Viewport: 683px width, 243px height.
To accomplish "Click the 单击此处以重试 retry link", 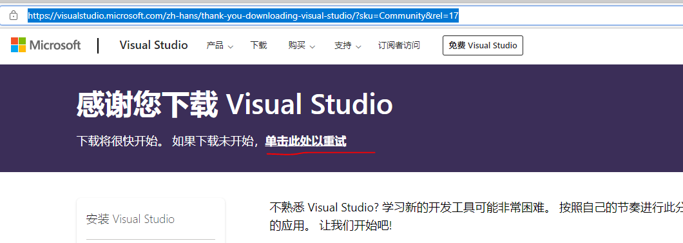I will point(306,141).
